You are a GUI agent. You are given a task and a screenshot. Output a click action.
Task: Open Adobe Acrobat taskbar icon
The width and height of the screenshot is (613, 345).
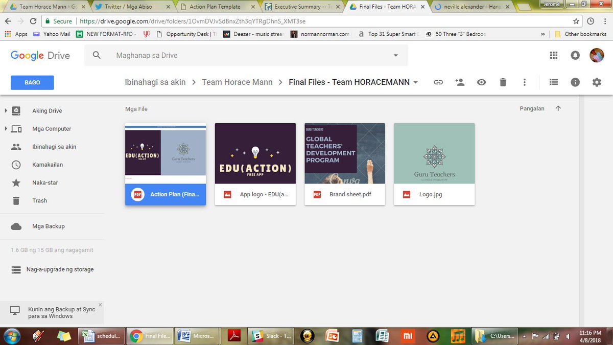(234, 336)
